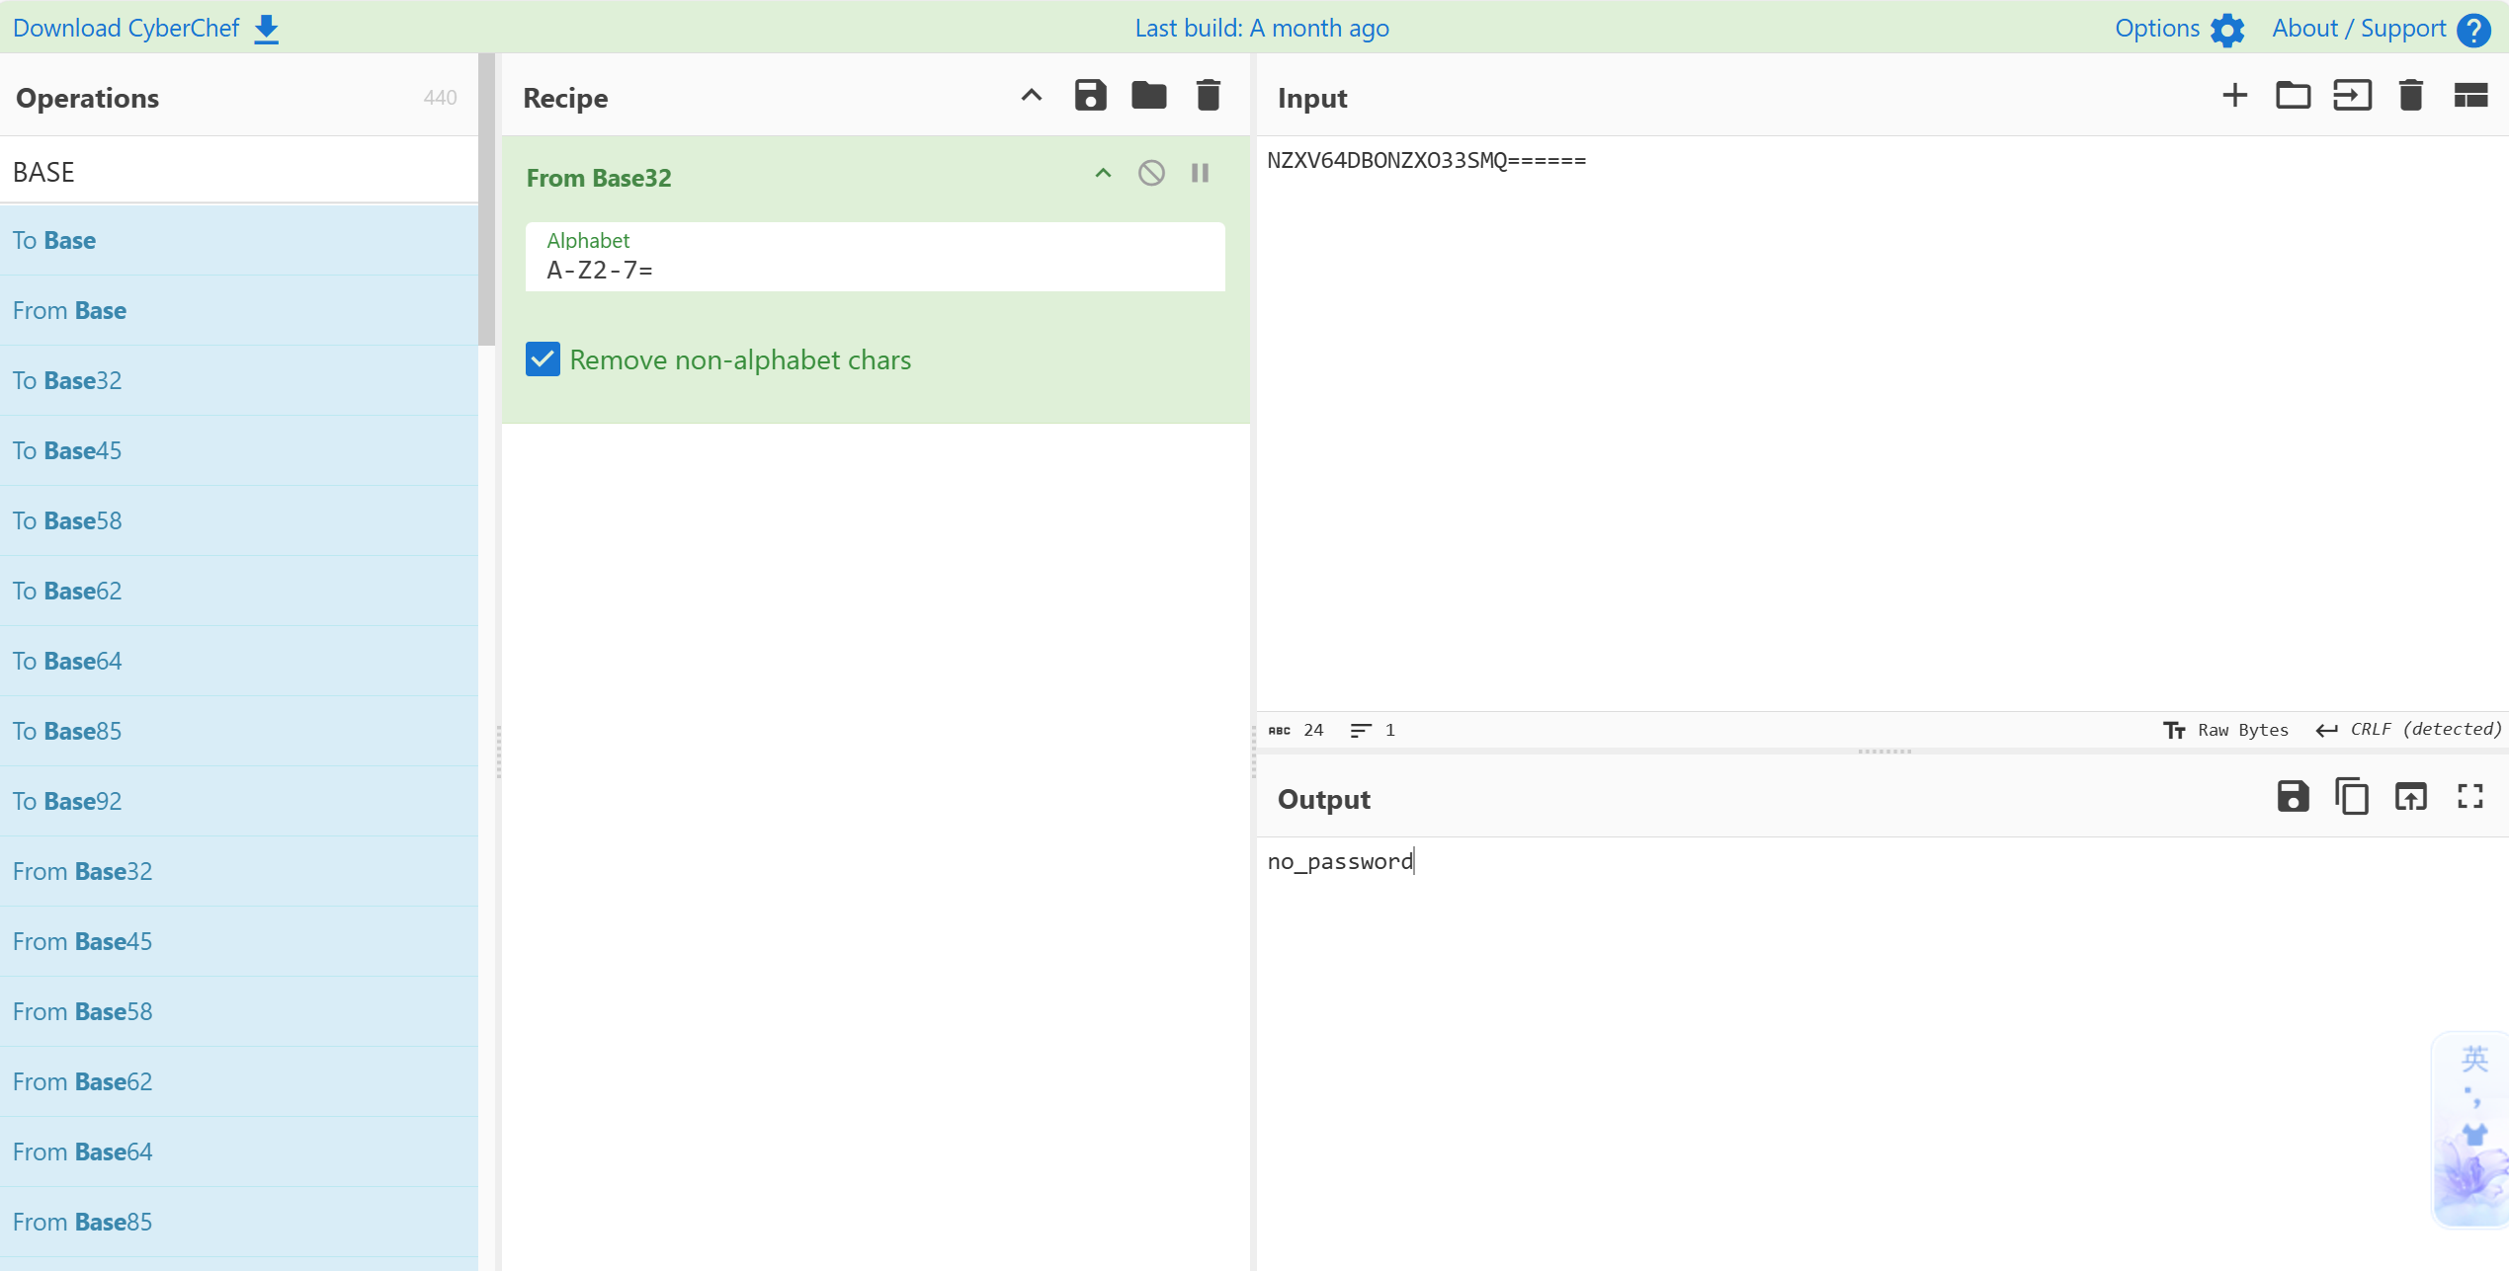Load a recipe with the folder icon
This screenshot has width=2509, height=1271.
(1148, 96)
